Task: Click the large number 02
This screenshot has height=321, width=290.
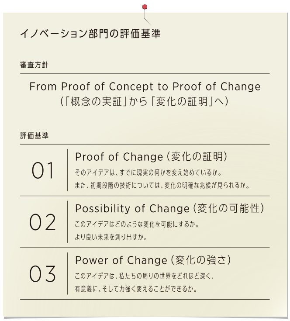Action: point(42,222)
